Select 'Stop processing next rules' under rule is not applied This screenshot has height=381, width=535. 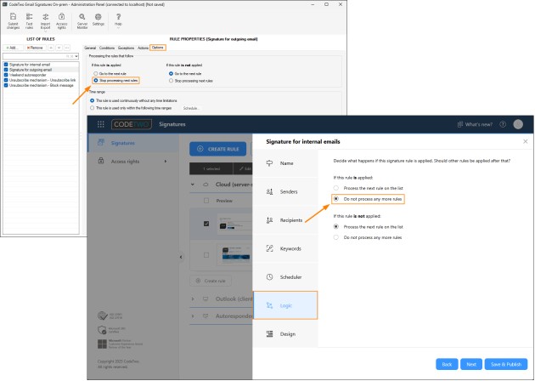pos(171,81)
